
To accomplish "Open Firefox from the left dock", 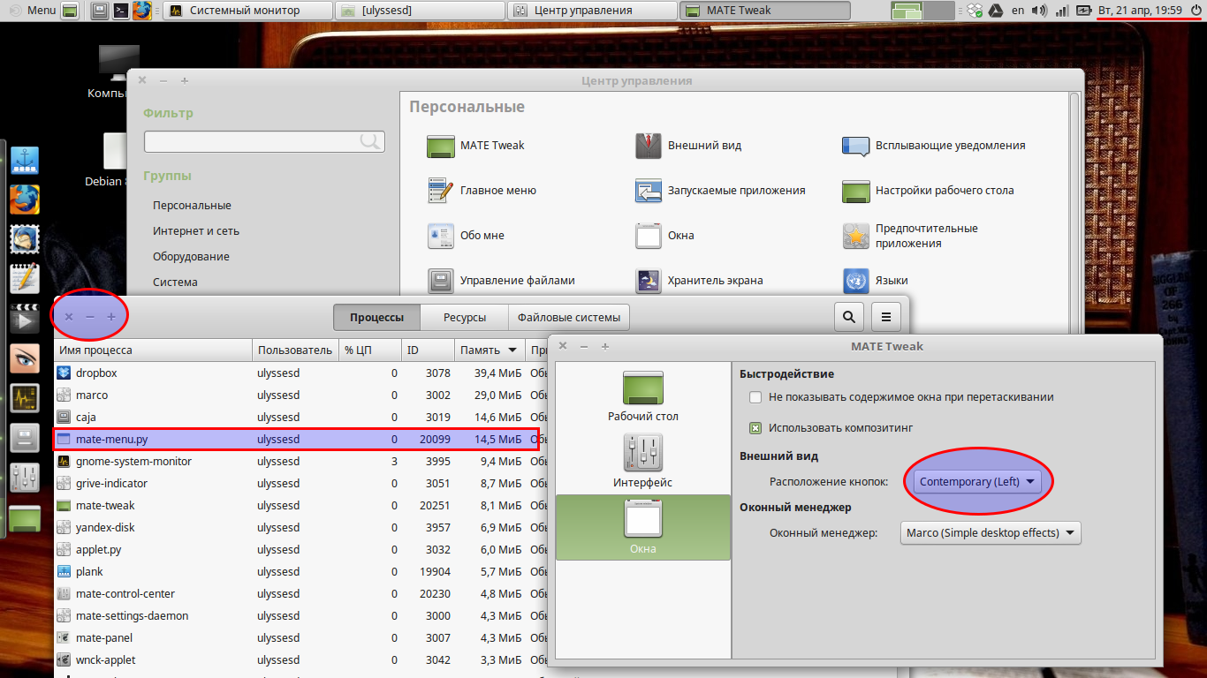I will tap(24, 200).
